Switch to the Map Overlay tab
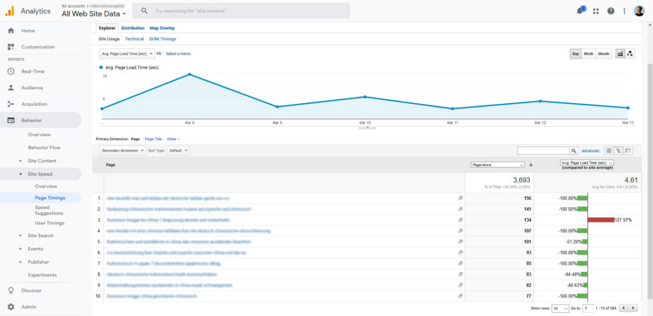The height and width of the screenshot is (316, 653). [163, 28]
